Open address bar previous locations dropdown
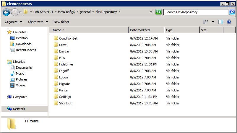 (x=151, y=12)
